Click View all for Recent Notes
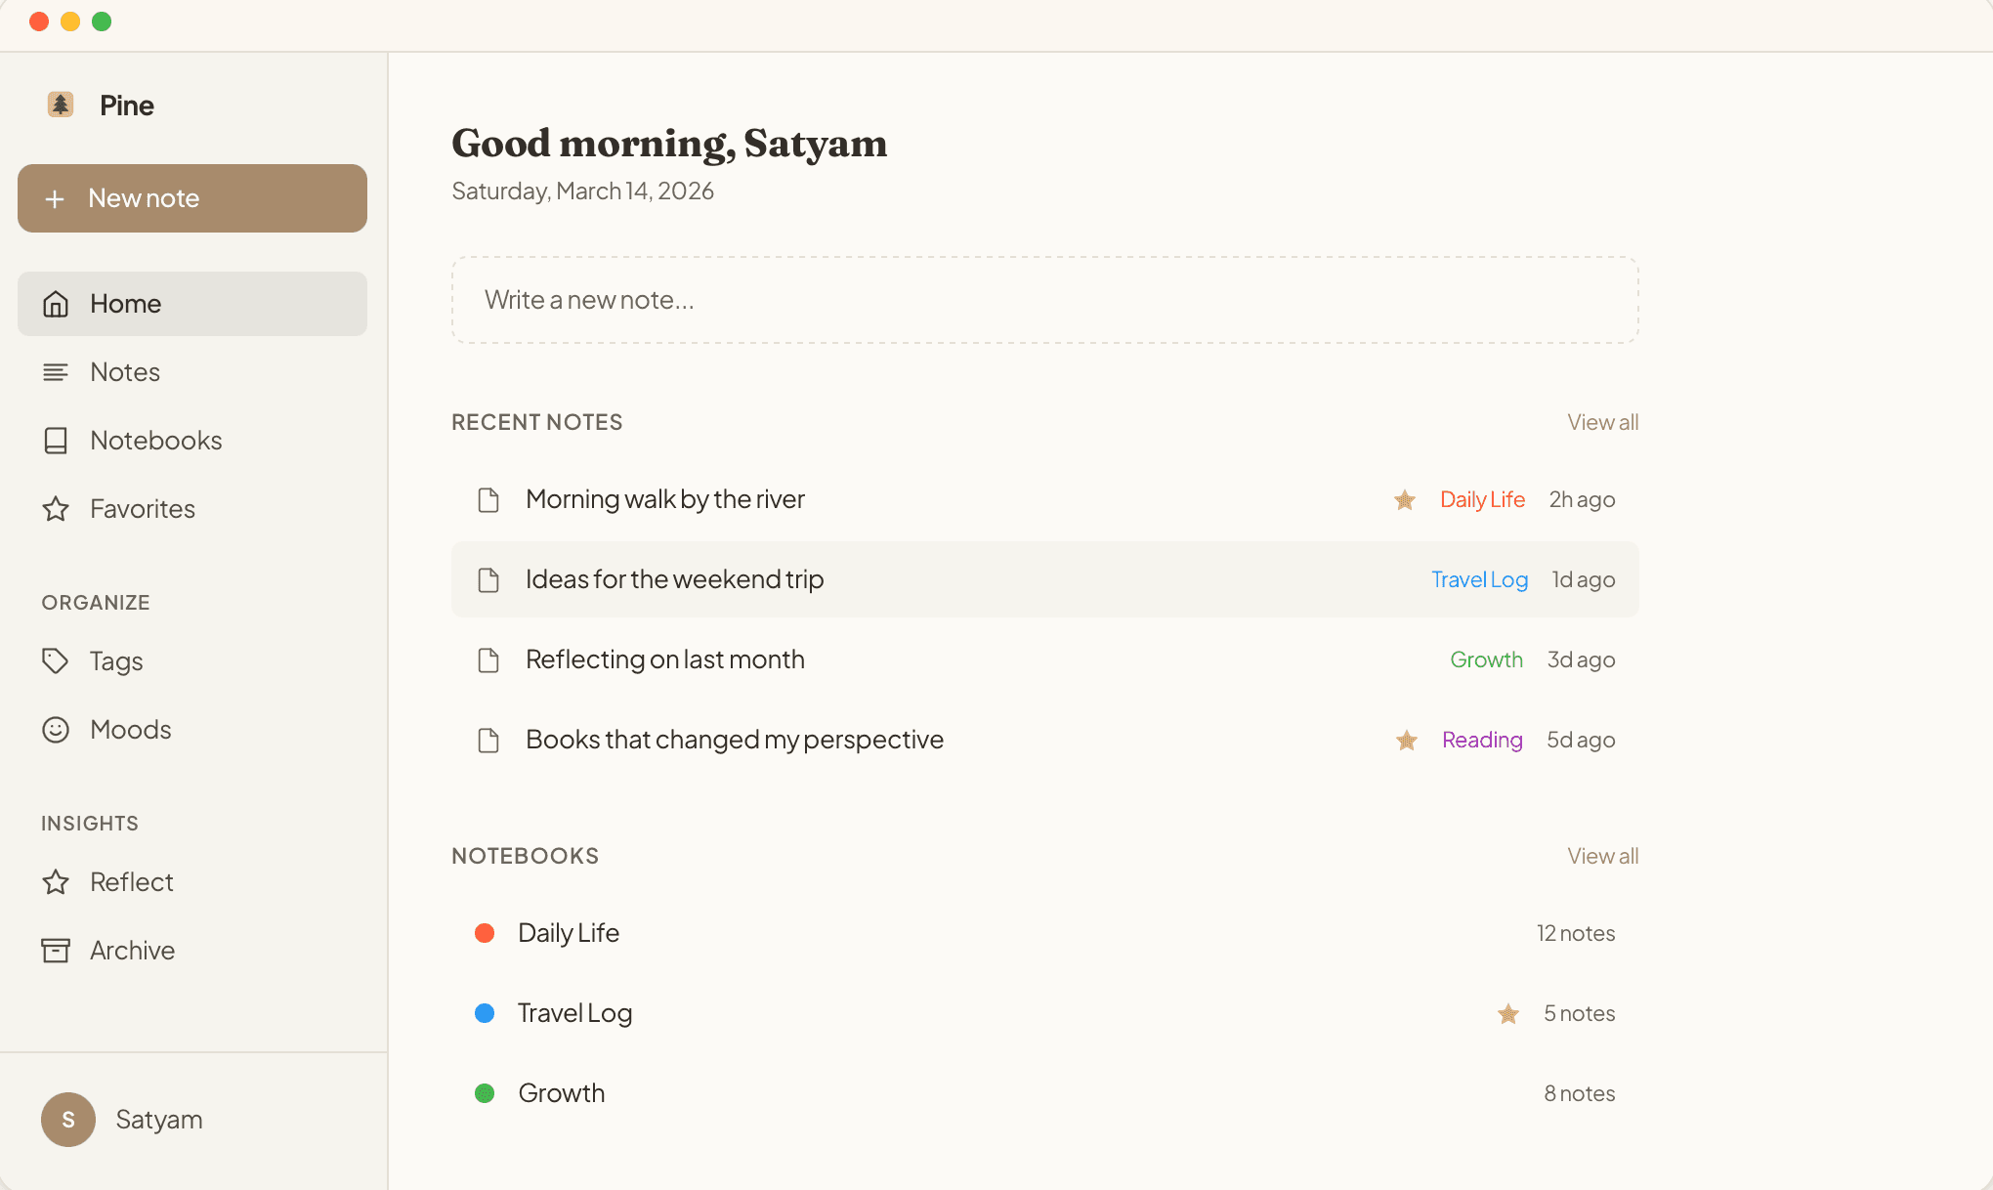This screenshot has height=1190, width=1993. (x=1603, y=422)
